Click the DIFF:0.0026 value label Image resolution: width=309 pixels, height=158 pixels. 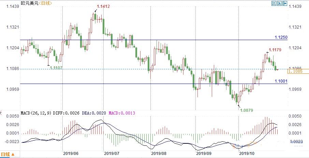tap(67, 113)
